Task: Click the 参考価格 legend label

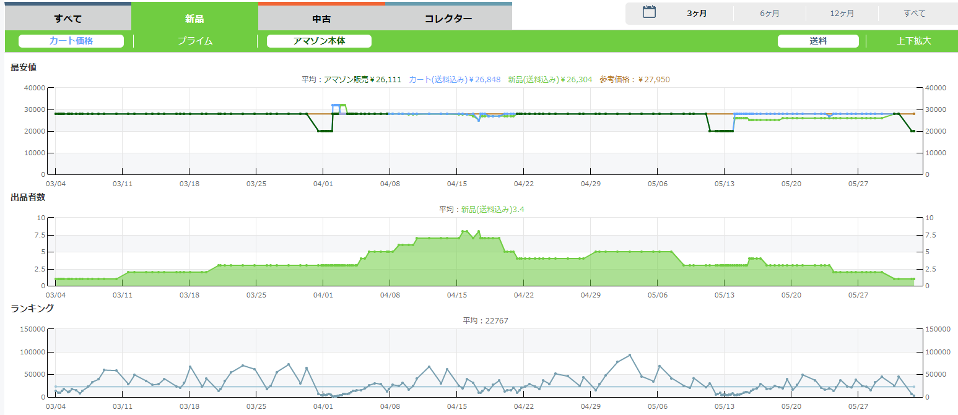Action: [x=634, y=80]
